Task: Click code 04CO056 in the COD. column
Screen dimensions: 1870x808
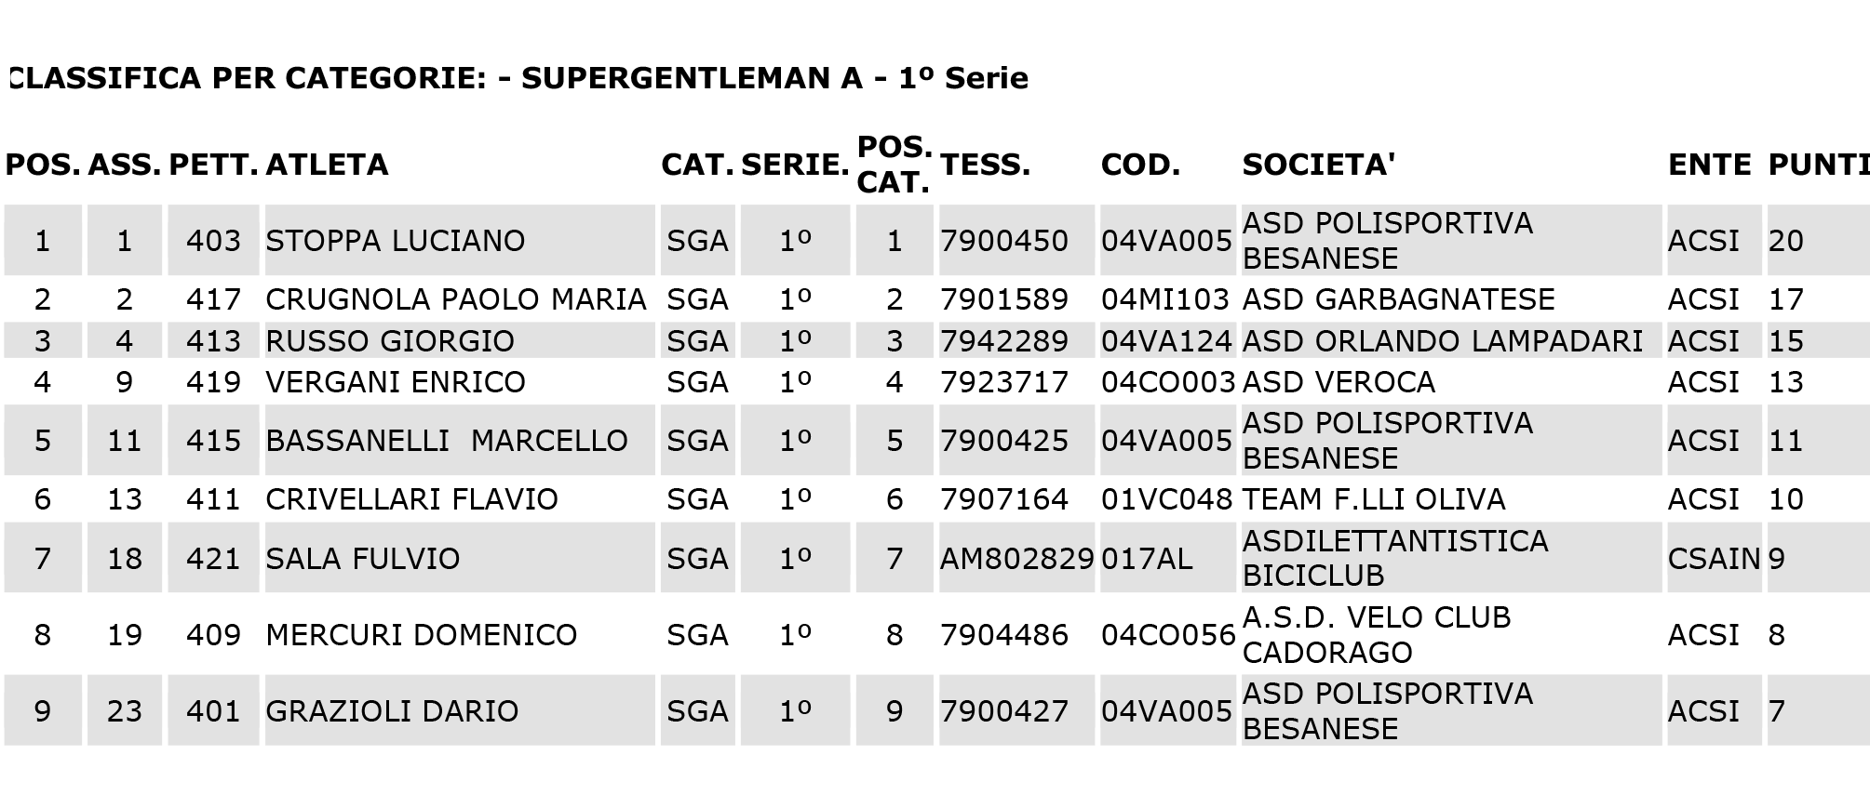Action: 1168,635
